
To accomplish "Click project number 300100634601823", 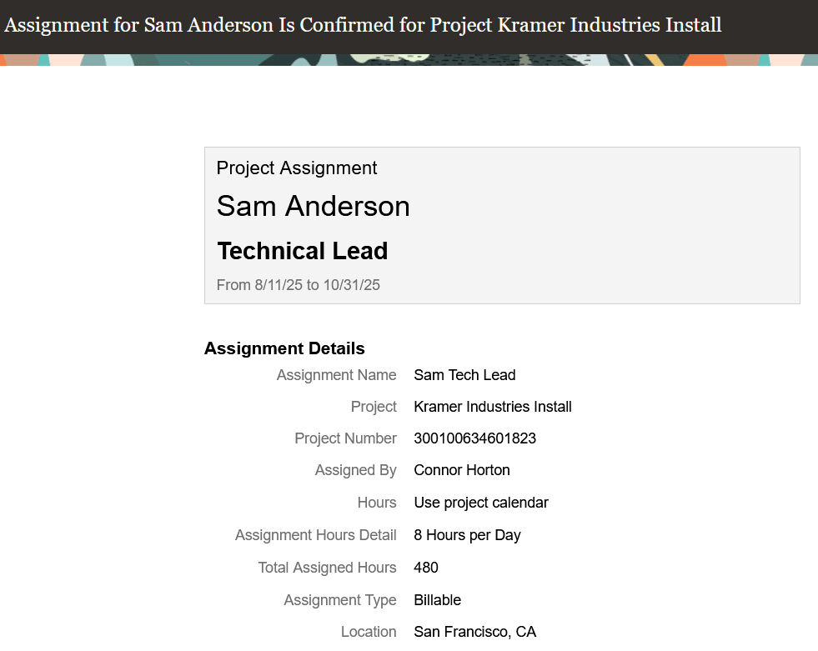I will pyautogui.click(x=474, y=438).
